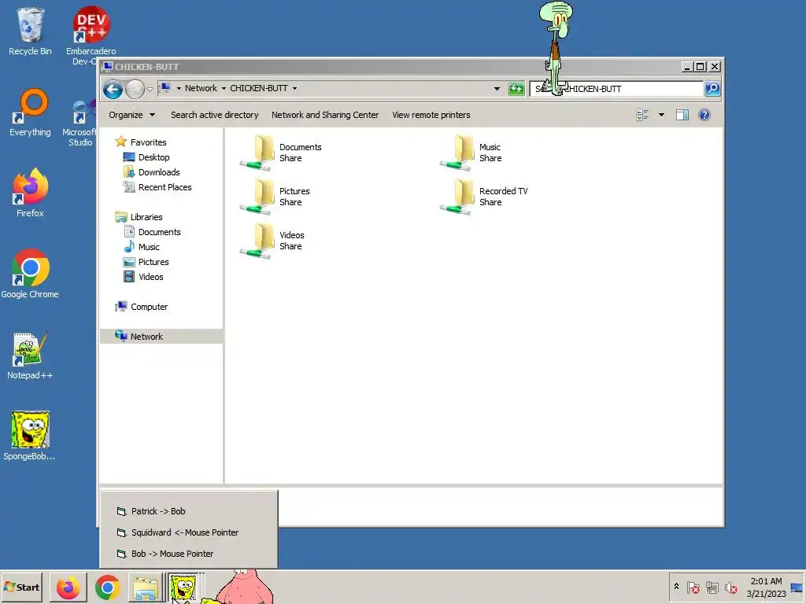Expand the arrow after Network breadcrumb
This screenshot has height=604, width=806.
click(224, 88)
